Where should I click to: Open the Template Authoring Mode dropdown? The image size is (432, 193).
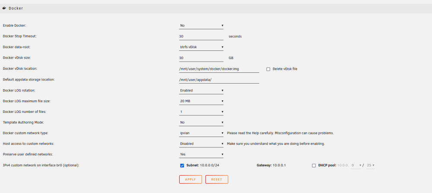coord(201,122)
